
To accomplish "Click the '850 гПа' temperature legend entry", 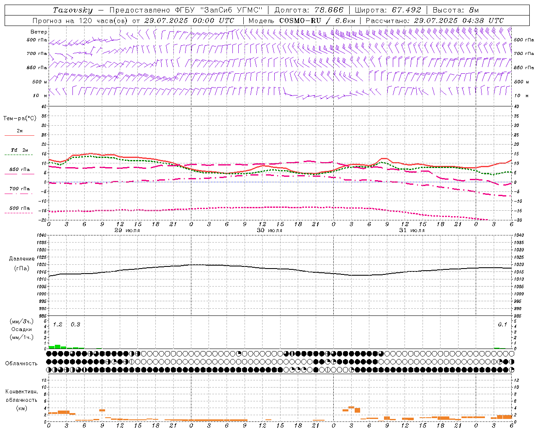I will [20, 170].
